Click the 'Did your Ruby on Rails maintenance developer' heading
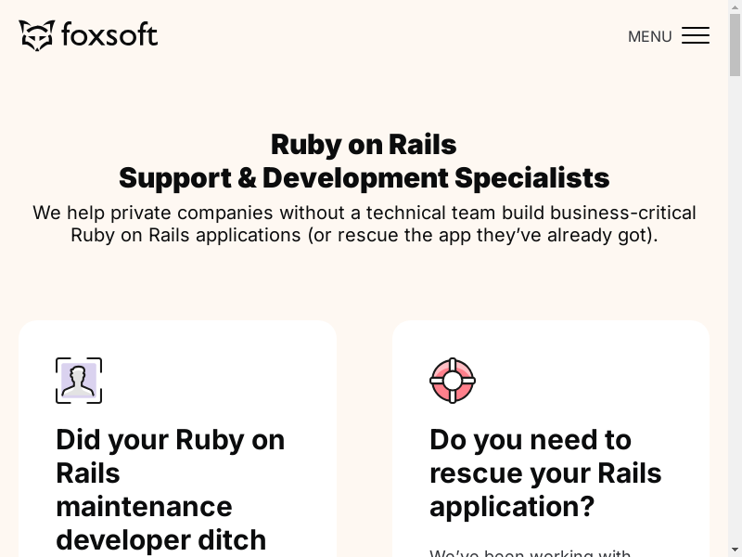This screenshot has width=742, height=557. [x=171, y=489]
